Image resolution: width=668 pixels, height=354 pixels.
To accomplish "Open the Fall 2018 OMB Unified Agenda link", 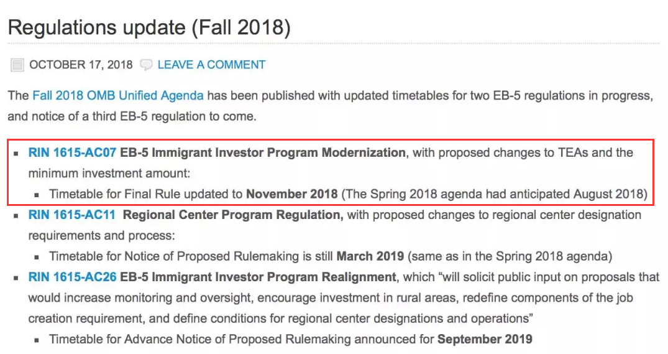I will tap(118, 95).
